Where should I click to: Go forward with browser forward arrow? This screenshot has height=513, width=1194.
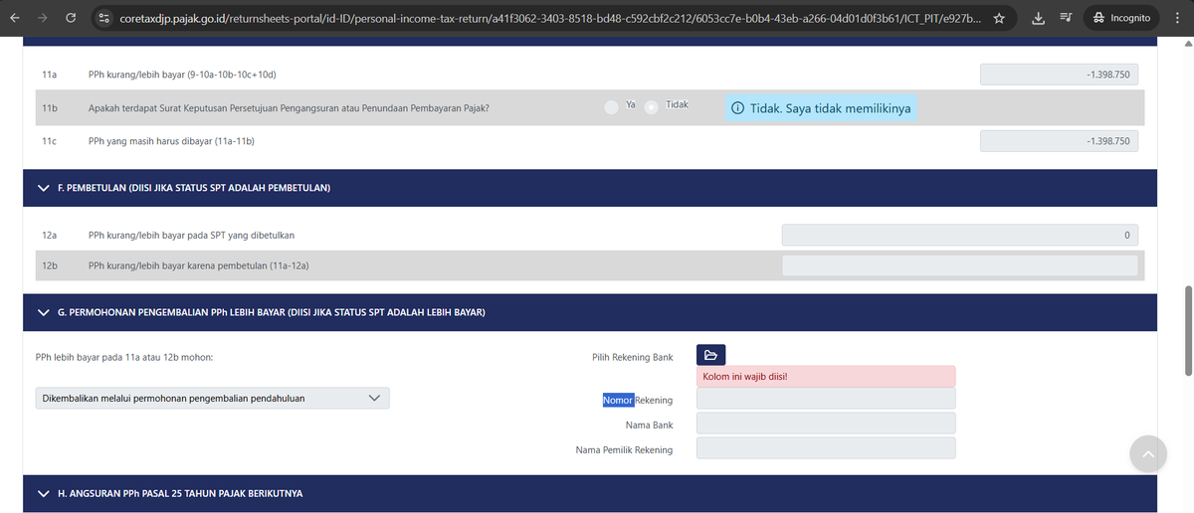click(x=42, y=18)
